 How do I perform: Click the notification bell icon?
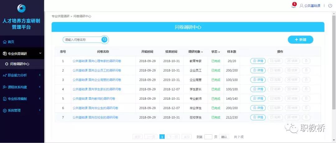point(294,6)
